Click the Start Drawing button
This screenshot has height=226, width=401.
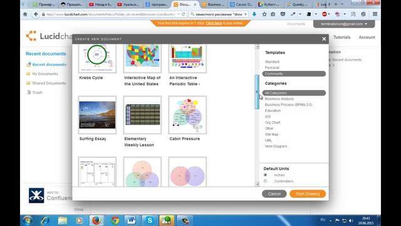tap(308, 194)
